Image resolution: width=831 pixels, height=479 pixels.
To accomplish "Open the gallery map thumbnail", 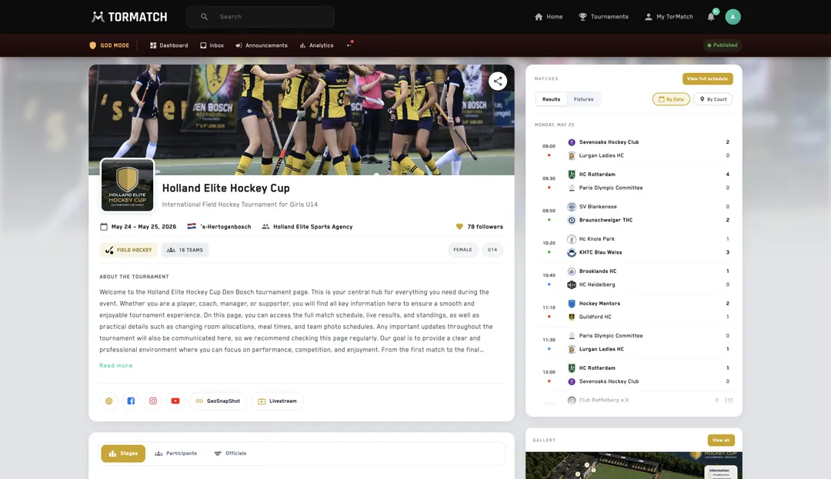I will pos(633,465).
